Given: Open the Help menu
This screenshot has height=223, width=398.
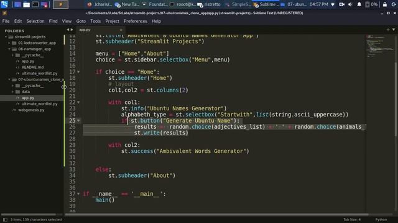Looking at the screenshot, I should (x=156, y=21).
